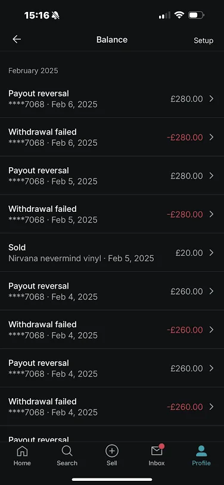Open the Inbox envelope icon
224x485 pixels.
pyautogui.click(x=157, y=450)
